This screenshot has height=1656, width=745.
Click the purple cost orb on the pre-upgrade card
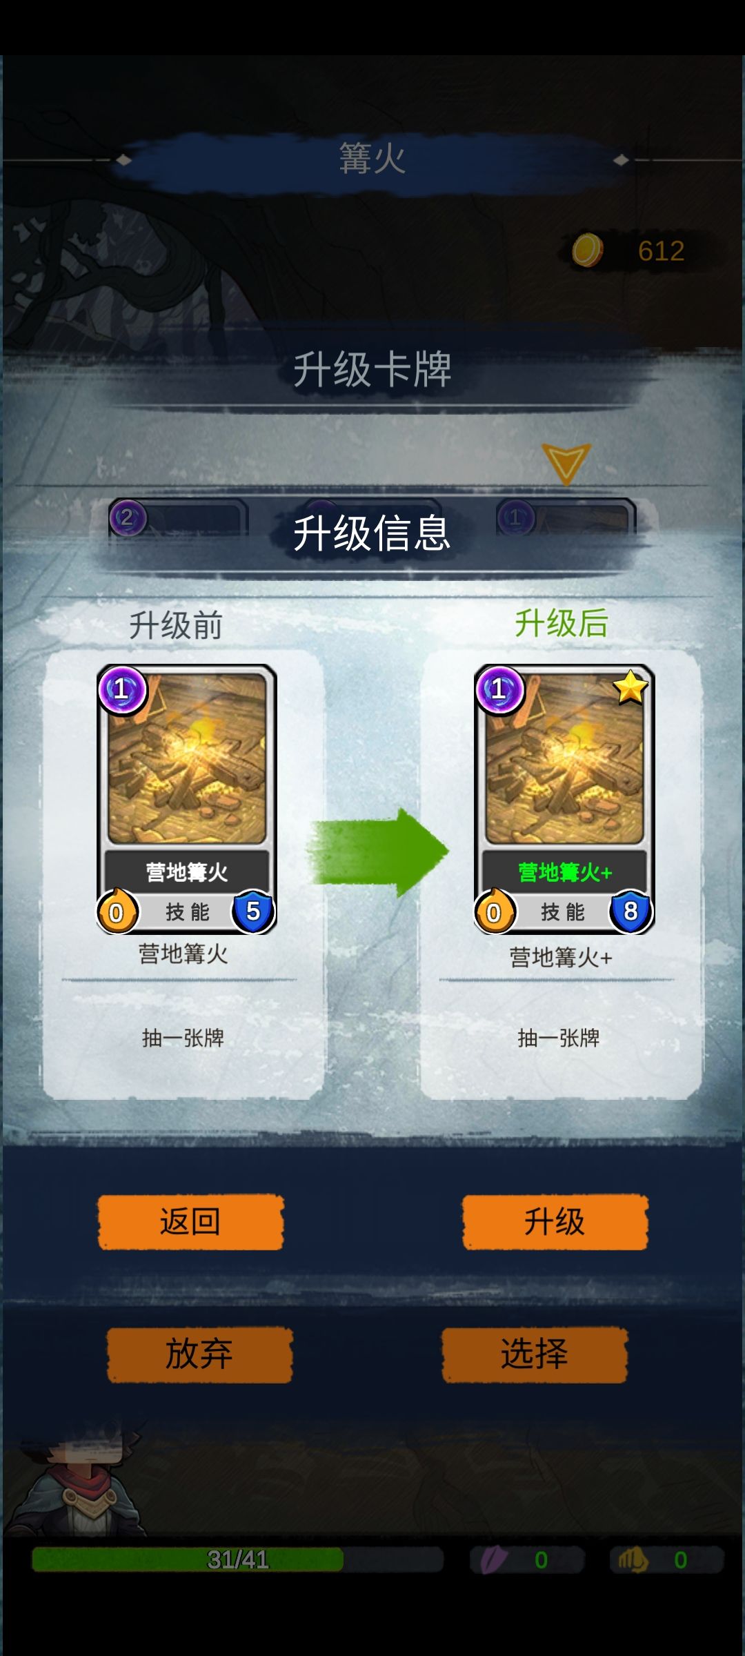(x=122, y=690)
